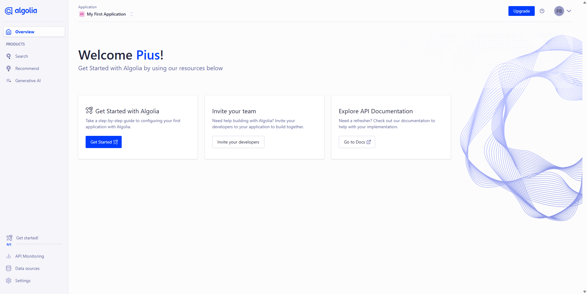Go to Data sources in the sidebar
The image size is (587, 294).
tap(27, 268)
